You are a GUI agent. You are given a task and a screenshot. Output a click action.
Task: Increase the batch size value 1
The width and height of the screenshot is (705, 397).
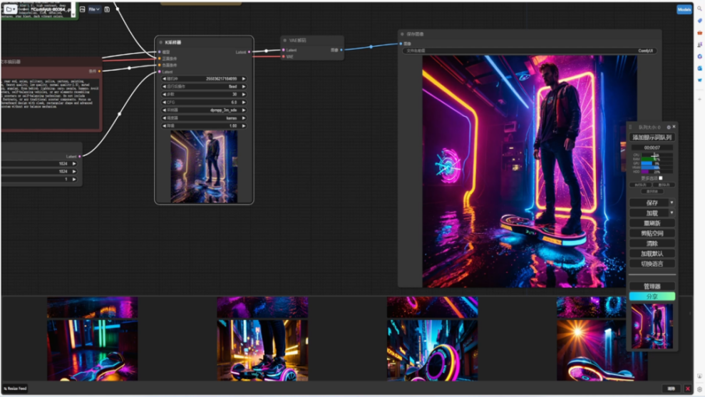tap(74, 180)
